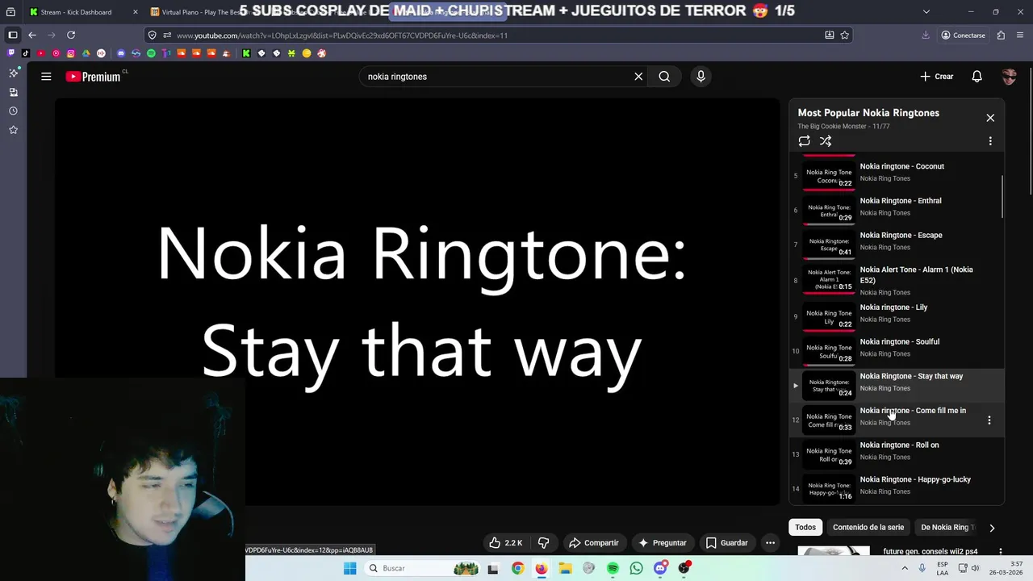The image size is (1033, 581).
Task: Bookmark this page with star
Action: click(x=844, y=36)
